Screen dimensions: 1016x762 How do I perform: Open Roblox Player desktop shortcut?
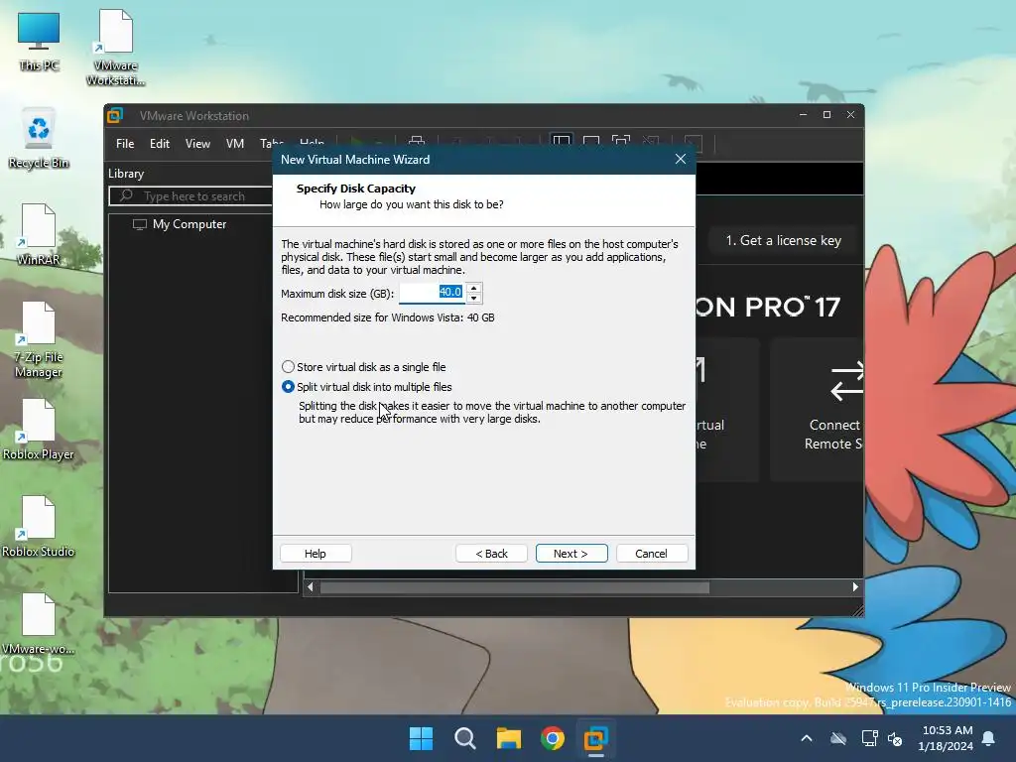point(39,430)
